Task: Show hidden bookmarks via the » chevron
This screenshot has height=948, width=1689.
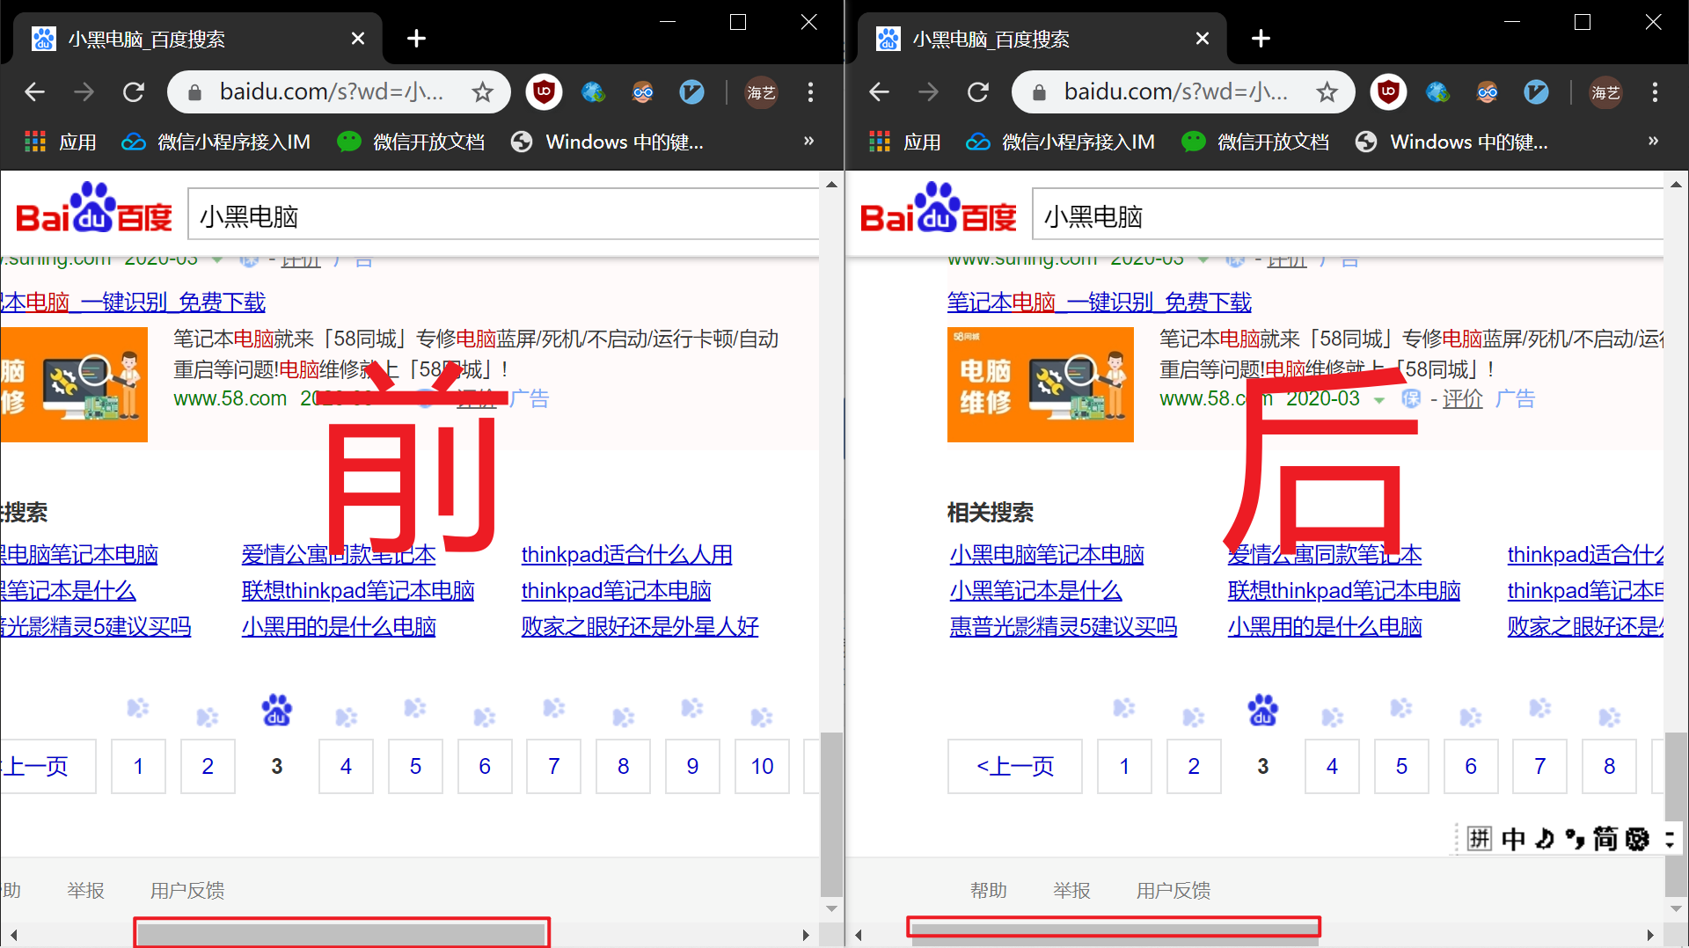Action: [x=808, y=142]
